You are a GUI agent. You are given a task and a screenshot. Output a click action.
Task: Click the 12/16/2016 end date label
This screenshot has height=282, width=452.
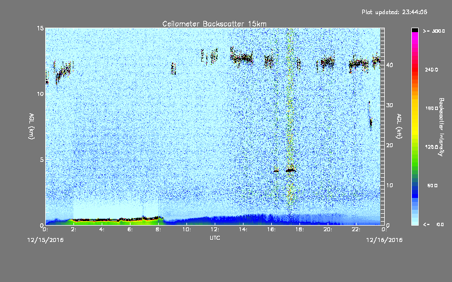tap(384, 240)
